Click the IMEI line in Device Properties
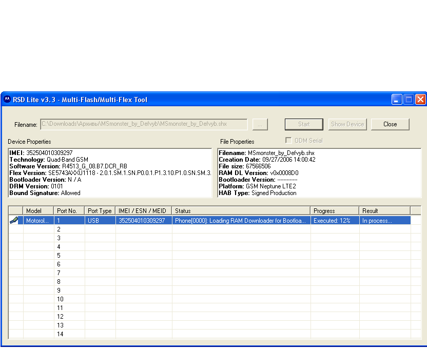 pos(41,153)
